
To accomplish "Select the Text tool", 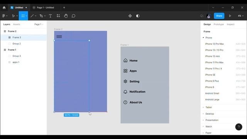I will 50,16.
